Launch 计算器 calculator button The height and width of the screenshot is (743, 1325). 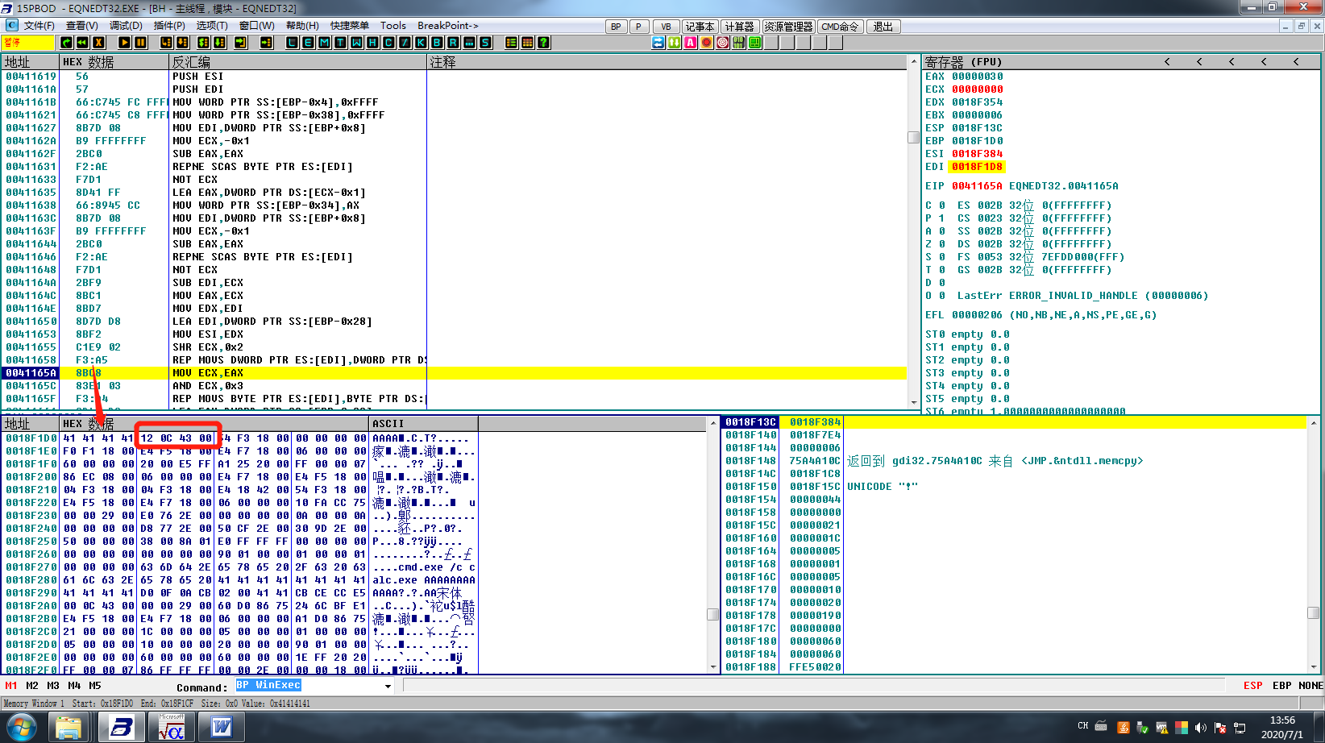point(739,27)
